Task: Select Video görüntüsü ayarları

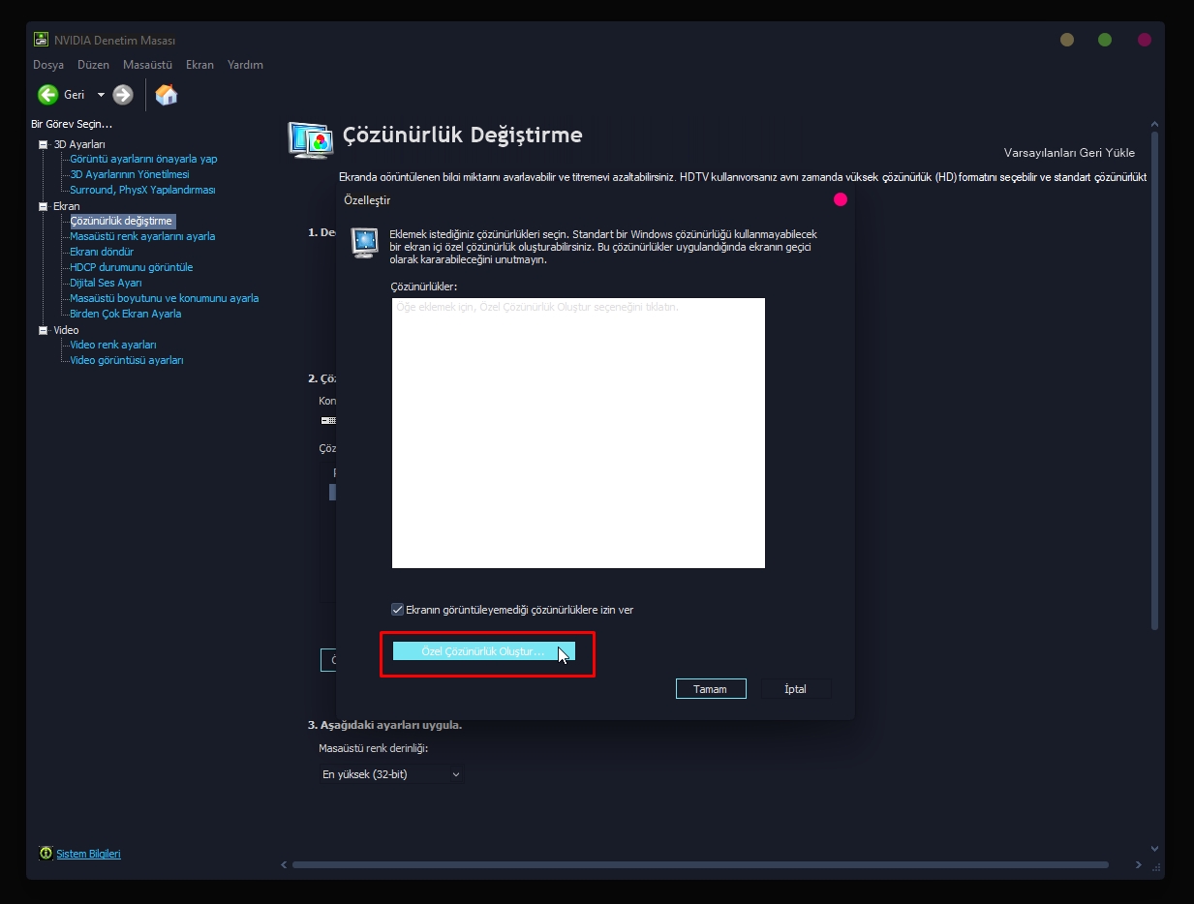Action: click(126, 360)
